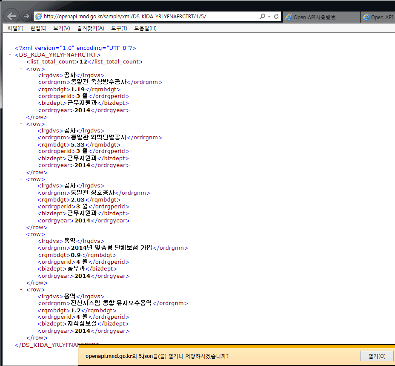Switch to the second Open API tab
Screen dimensions: 395x366
[378, 17]
